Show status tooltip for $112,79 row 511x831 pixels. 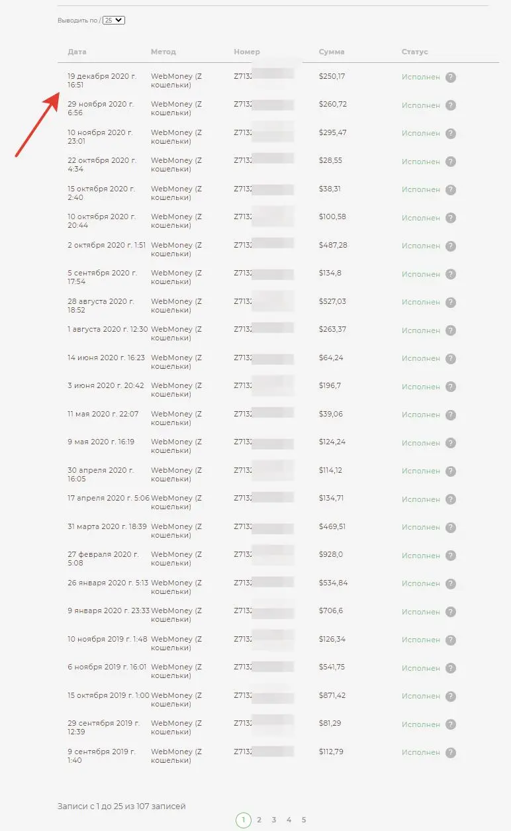click(x=451, y=752)
